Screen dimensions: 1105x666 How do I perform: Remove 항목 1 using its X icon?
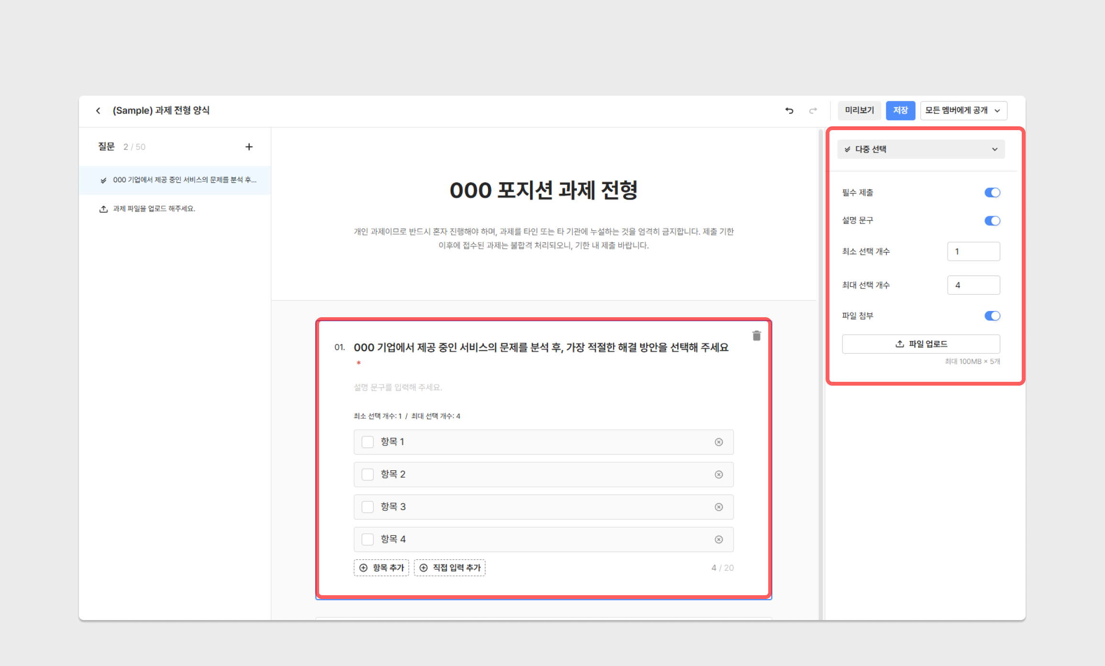[718, 442]
